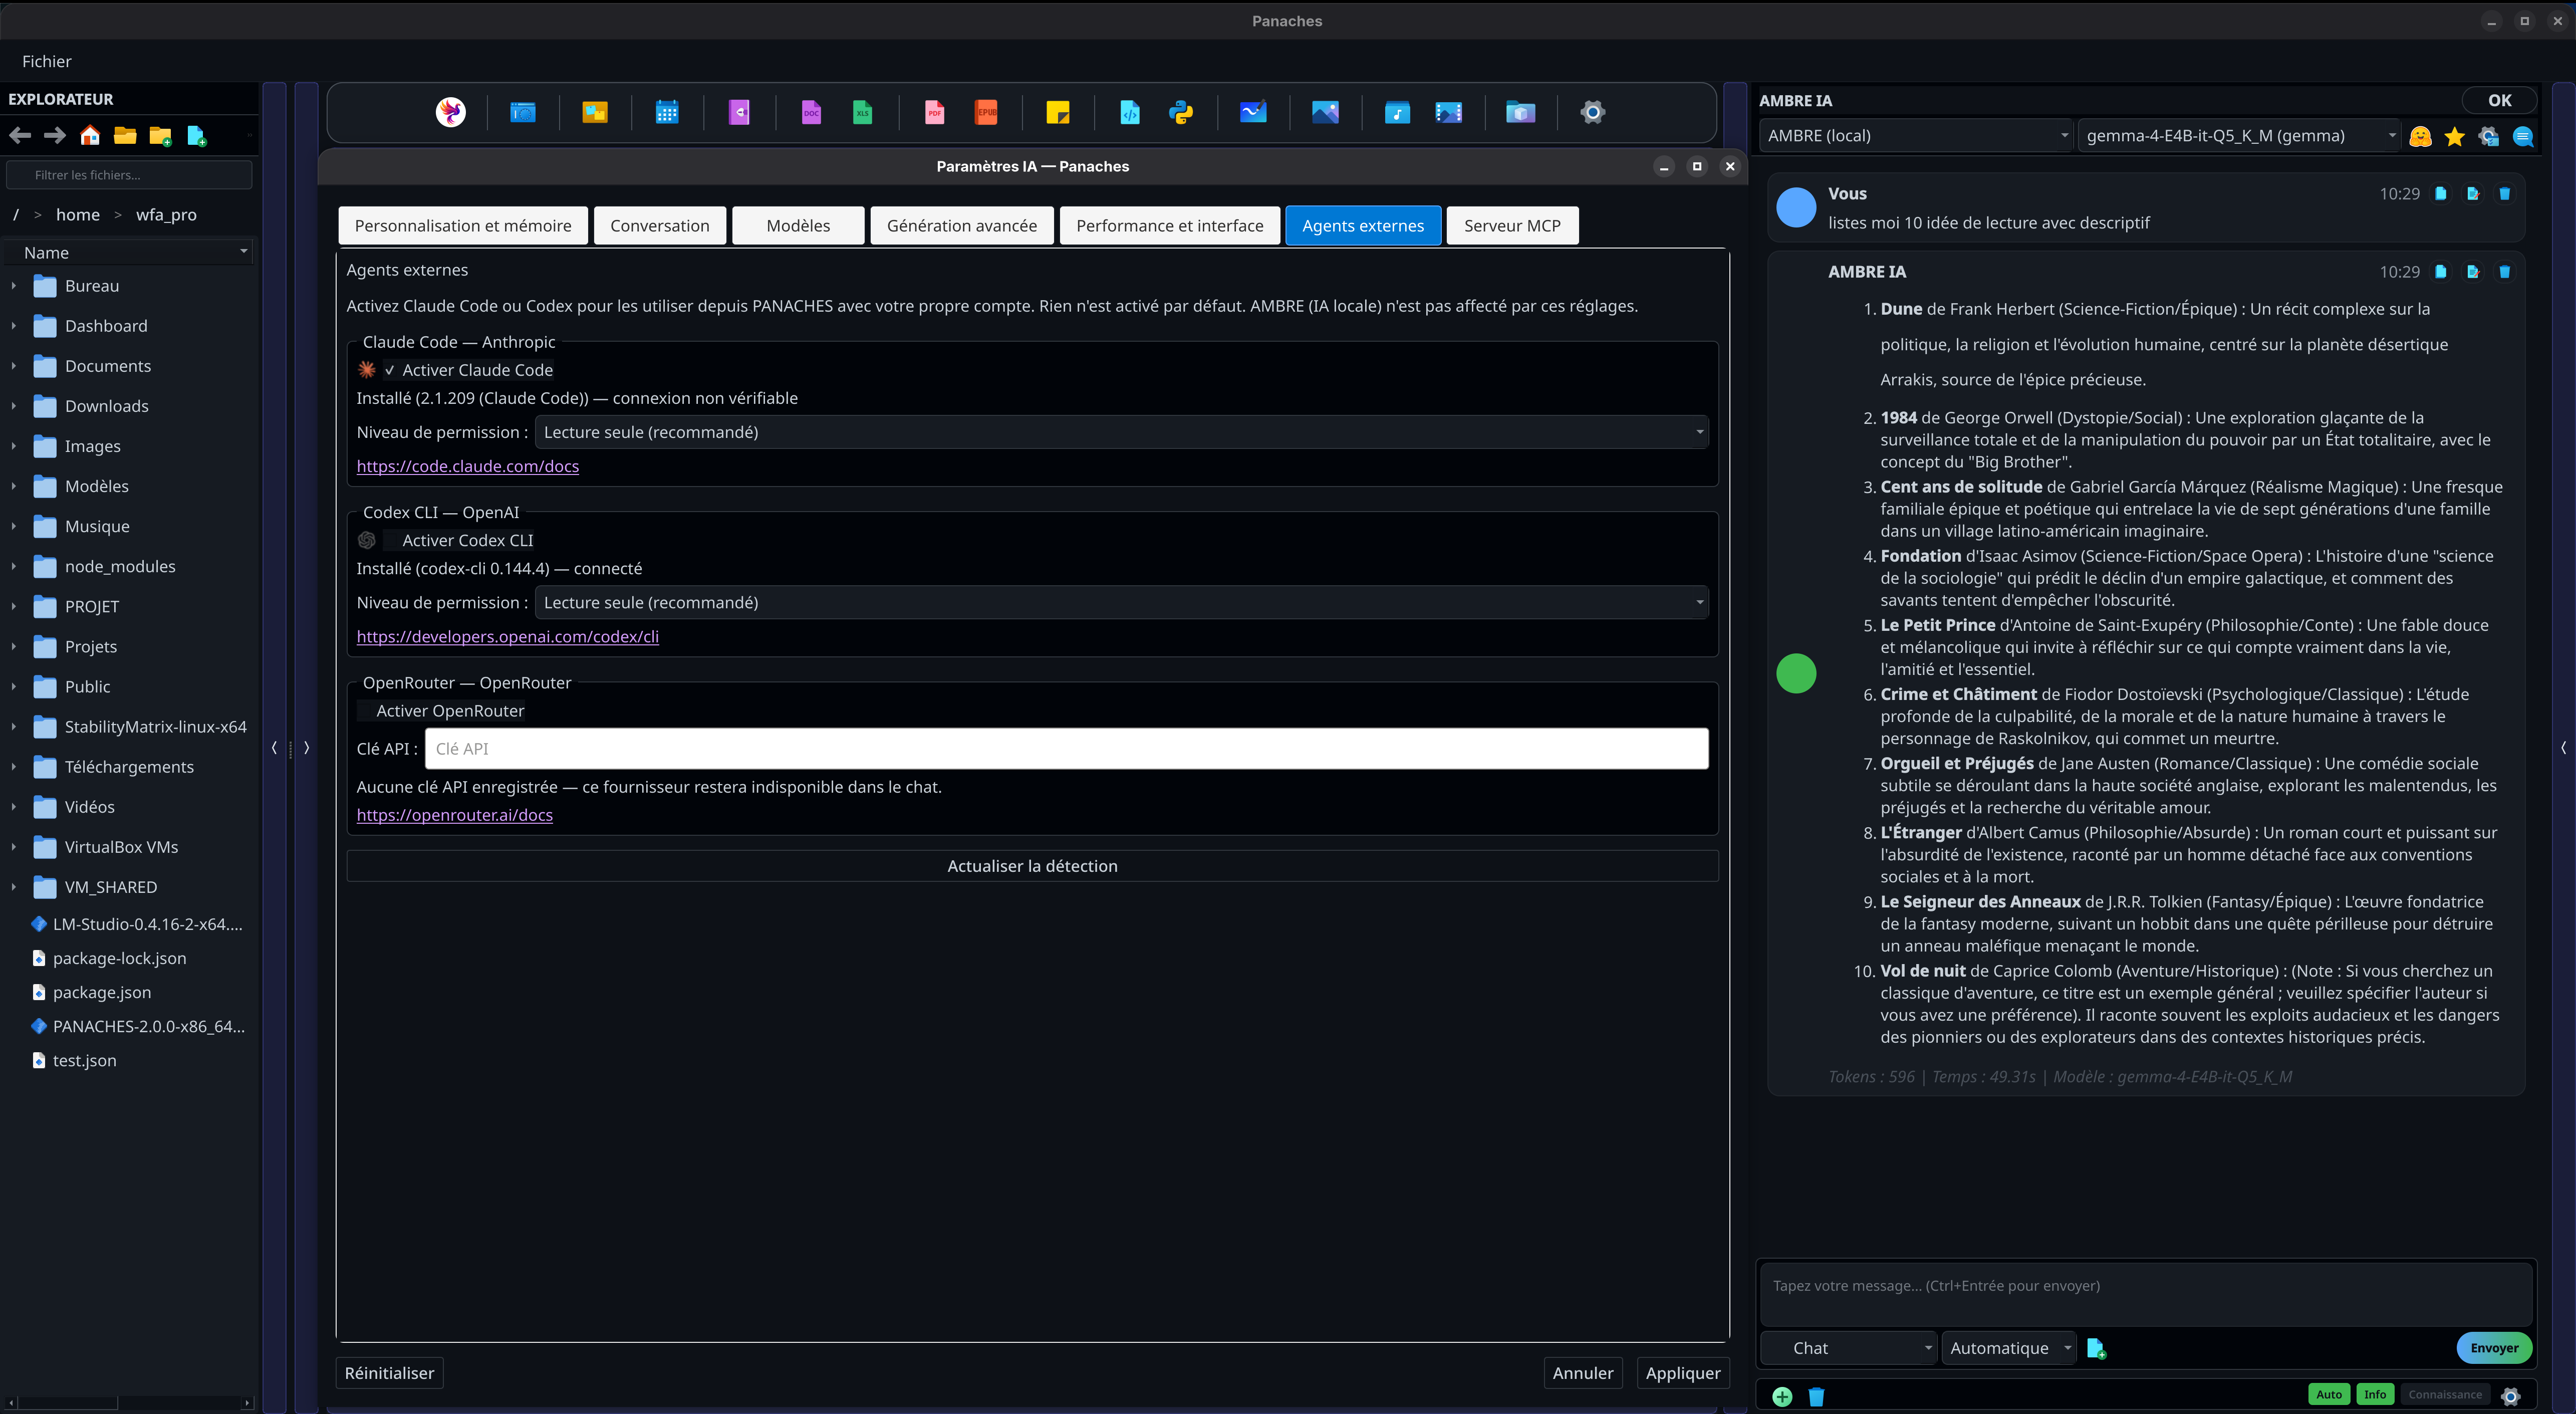Launch the calendar icon in the top toolbar
Screen dimensions: 2576x1414
[x=667, y=112]
